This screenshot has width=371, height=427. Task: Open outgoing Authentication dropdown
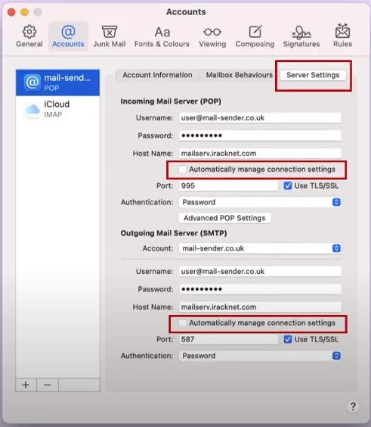260,356
